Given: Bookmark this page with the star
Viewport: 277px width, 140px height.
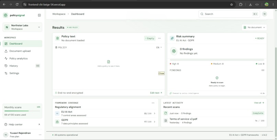Looking at the screenshot, I should [231, 4].
